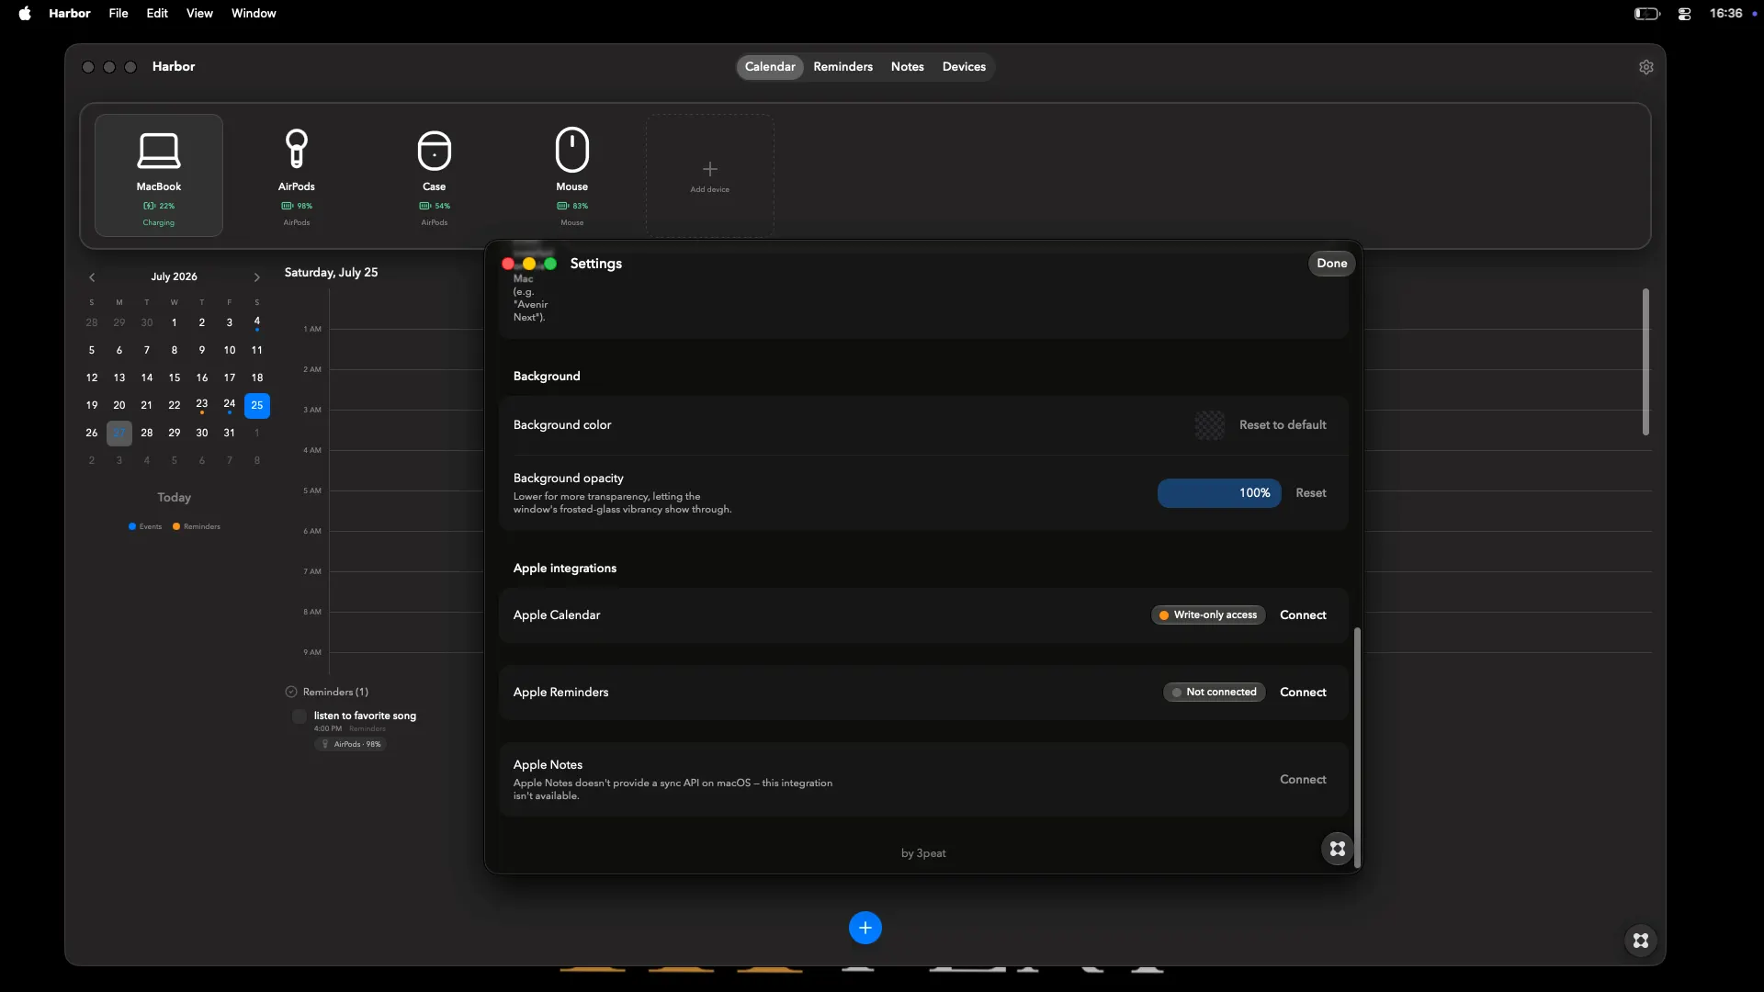Connect Apple Reminders
This screenshot has width=1764, height=992.
(1303, 693)
